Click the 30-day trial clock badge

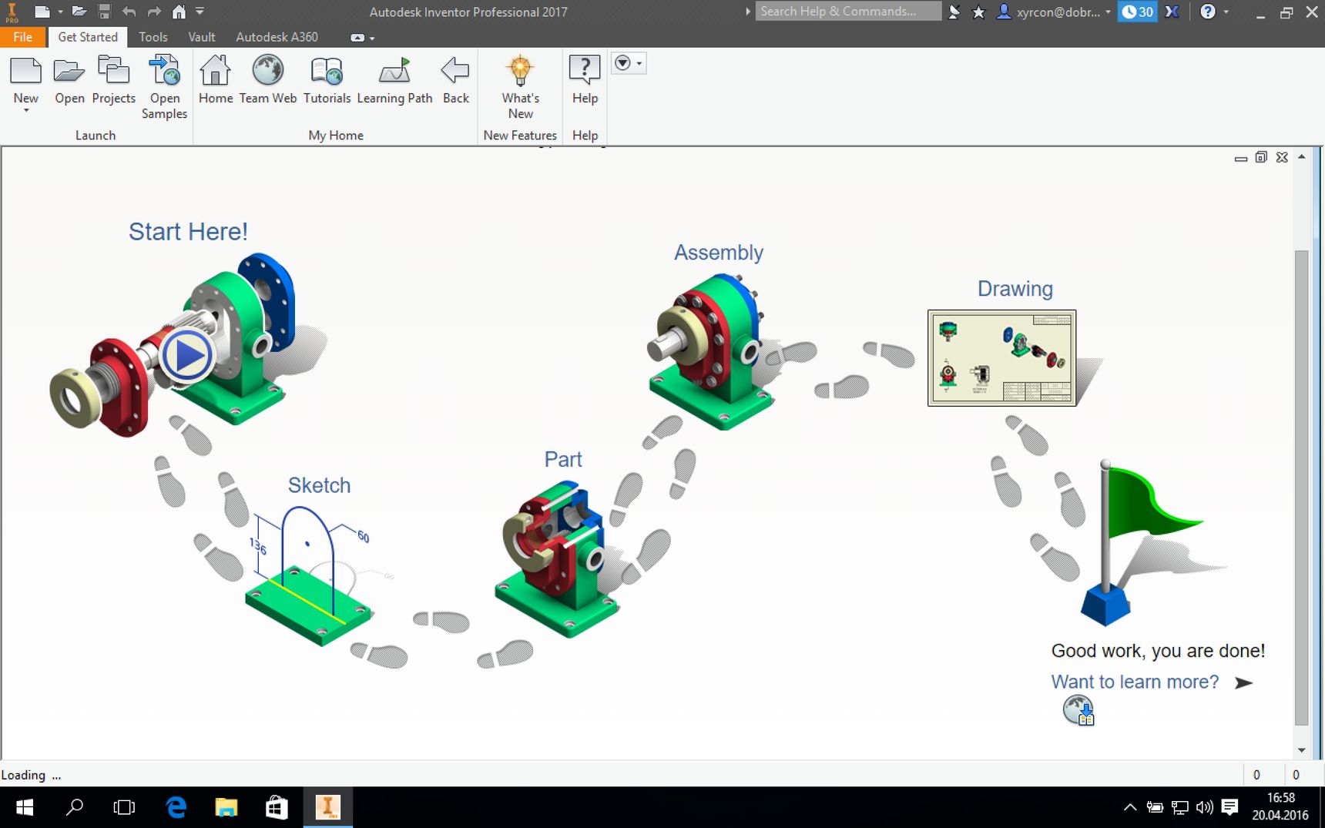point(1137,12)
